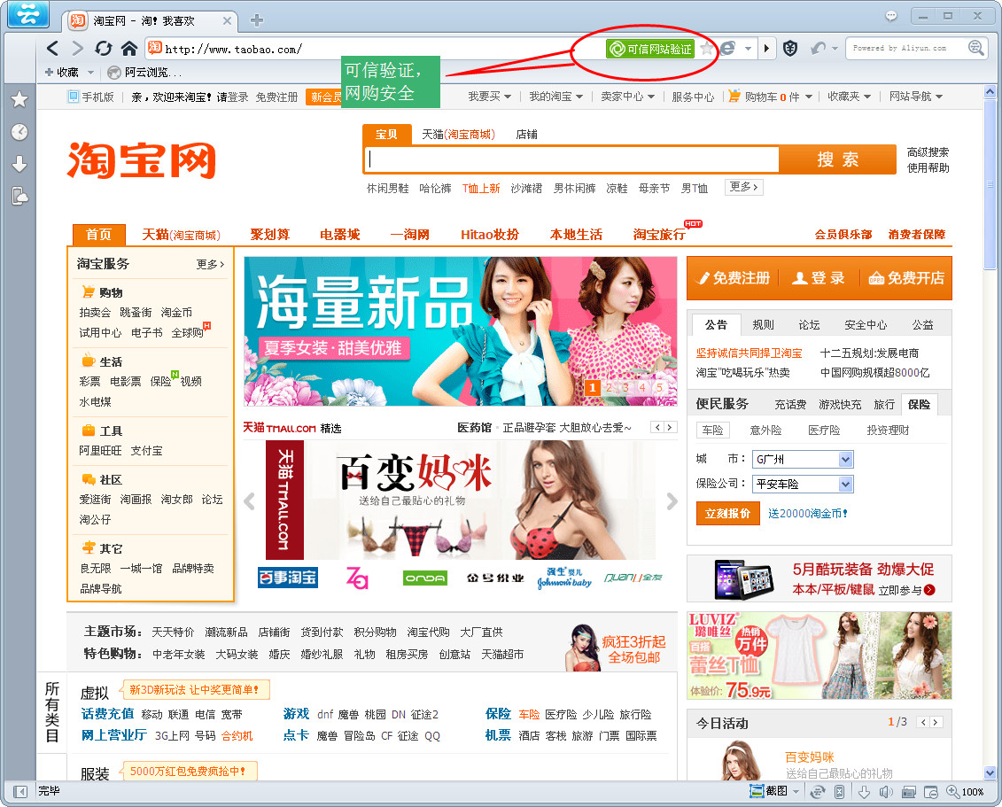Select the 店铺 search tab
The image size is (1002, 807).
[526, 134]
